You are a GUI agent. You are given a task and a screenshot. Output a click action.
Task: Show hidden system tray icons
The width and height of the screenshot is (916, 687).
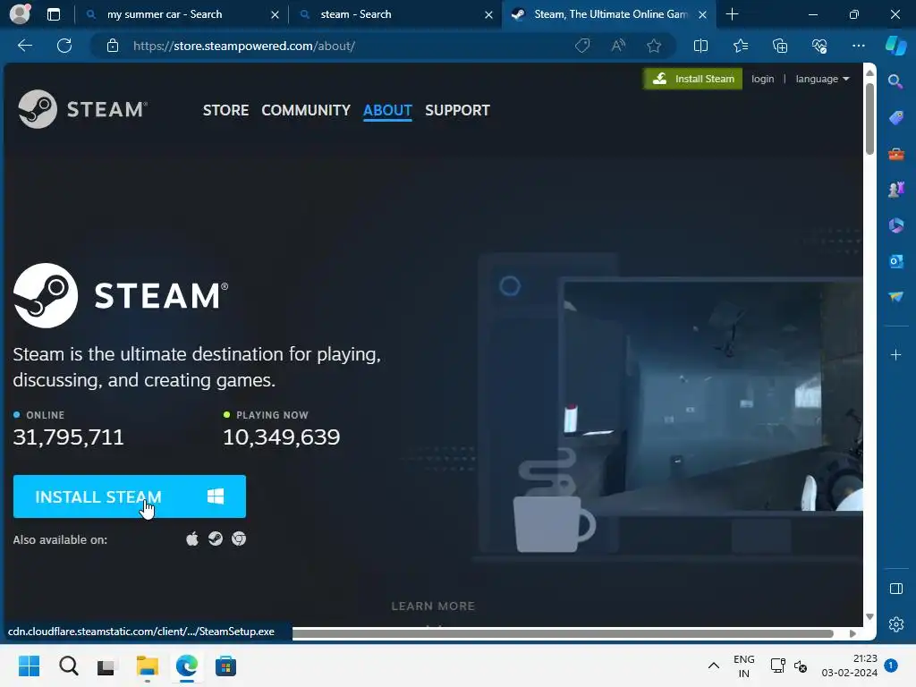point(713,666)
